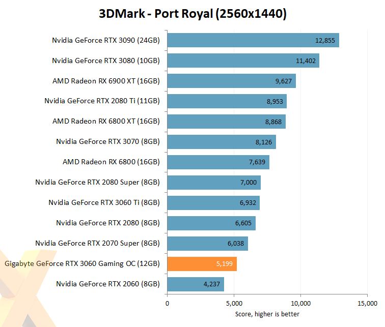Click the 6,932 score value
The image size is (385, 327).
click(x=248, y=203)
